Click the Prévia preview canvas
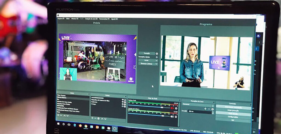 coord(97,58)
